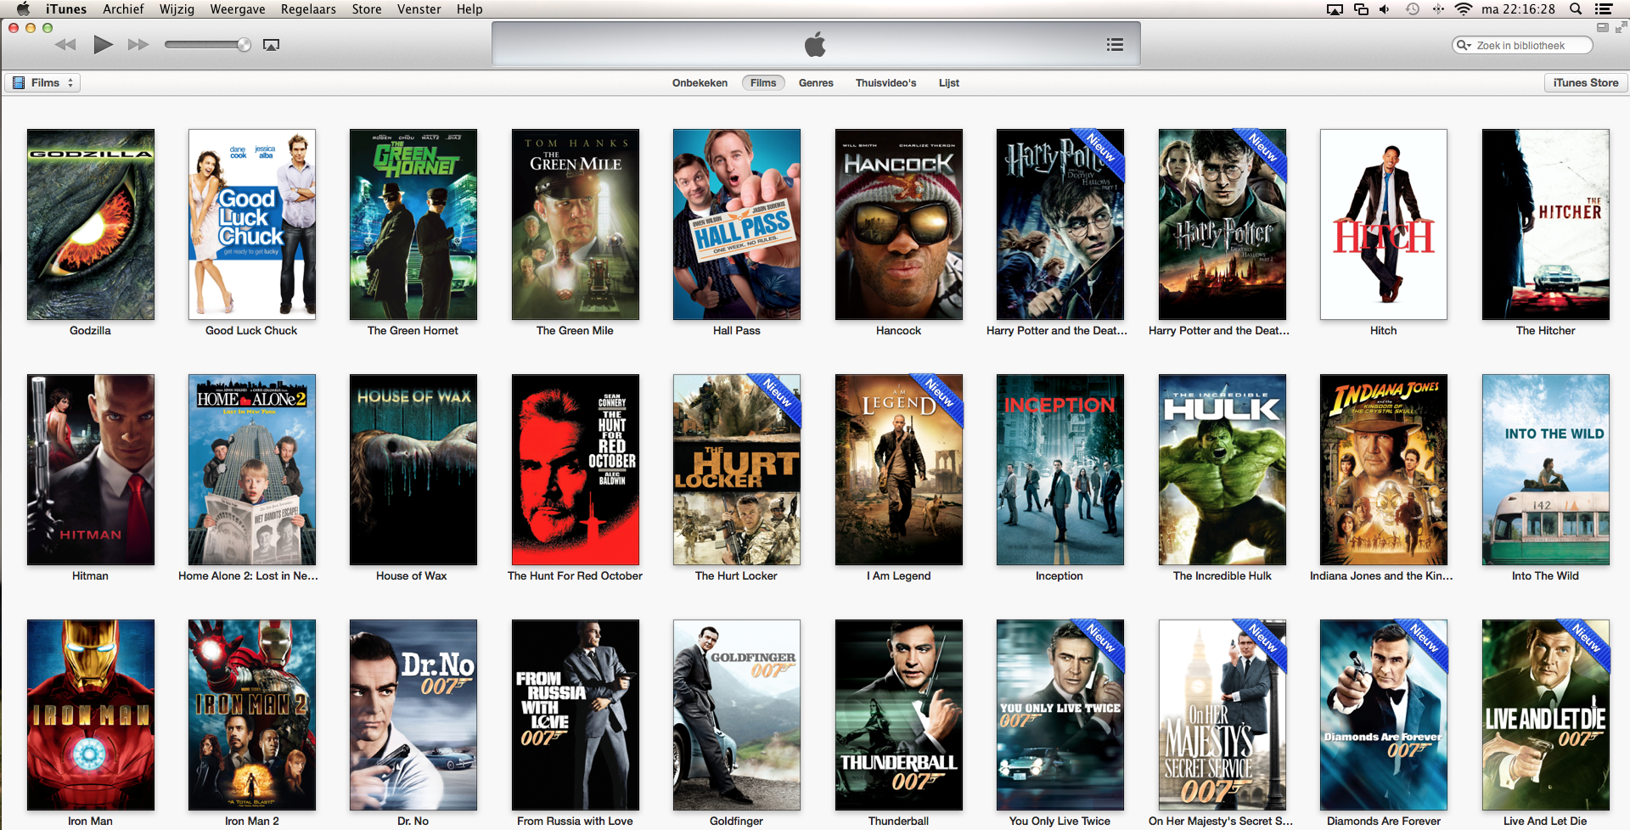Open the Archief menu
Viewport: 1630px width, 830px height.
[123, 9]
